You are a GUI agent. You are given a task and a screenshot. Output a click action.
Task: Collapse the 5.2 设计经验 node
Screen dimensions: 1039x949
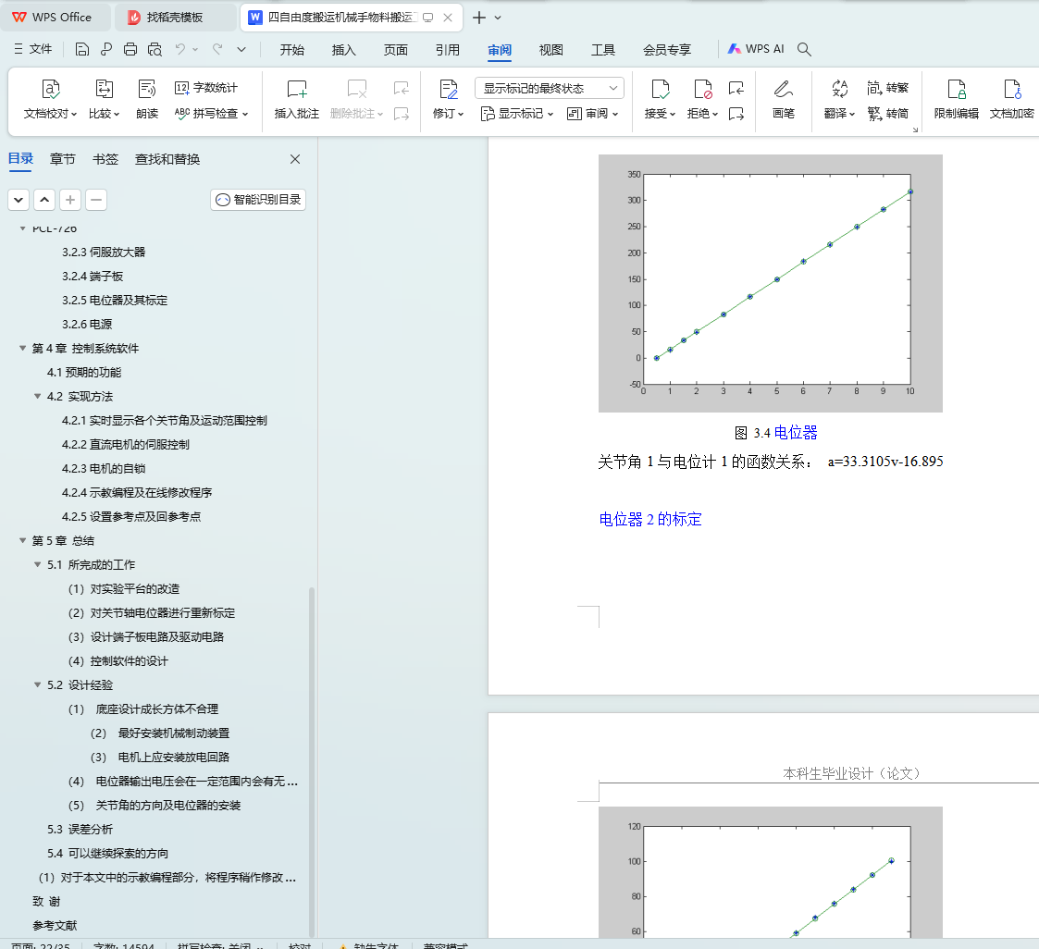click(x=37, y=684)
